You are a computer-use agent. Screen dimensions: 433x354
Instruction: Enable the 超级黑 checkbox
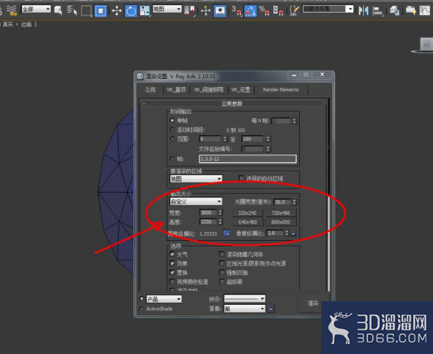coord(222,281)
